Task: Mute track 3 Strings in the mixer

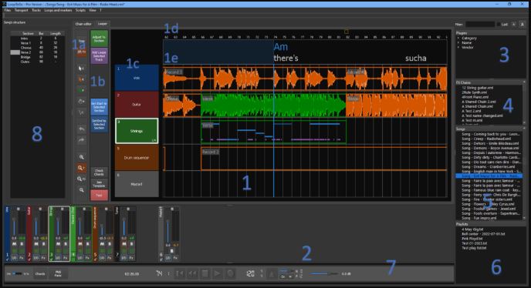Action: coord(58,244)
